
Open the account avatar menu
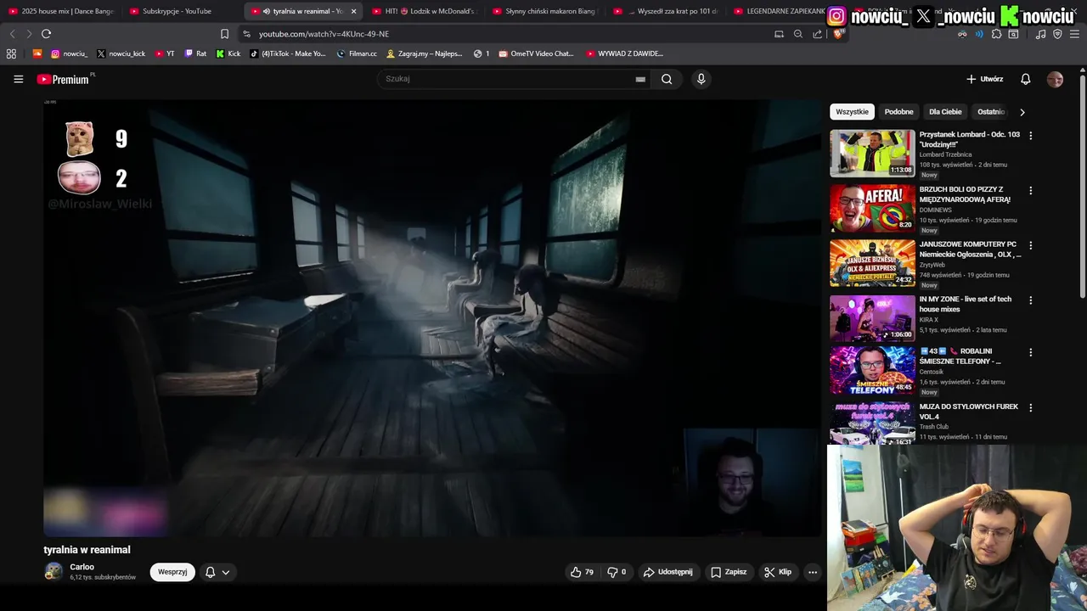coord(1055,79)
